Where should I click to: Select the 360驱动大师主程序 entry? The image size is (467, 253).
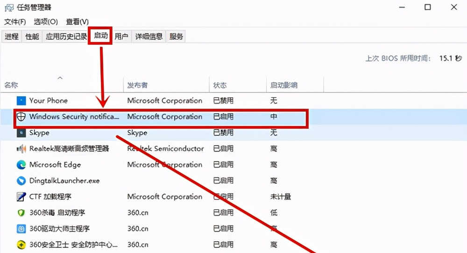pyautogui.click(x=59, y=229)
